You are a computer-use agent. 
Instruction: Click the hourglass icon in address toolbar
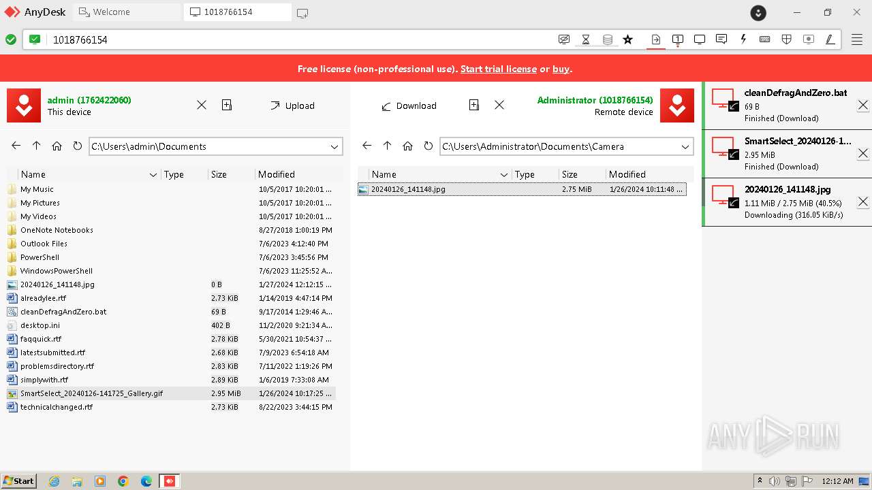pos(585,39)
